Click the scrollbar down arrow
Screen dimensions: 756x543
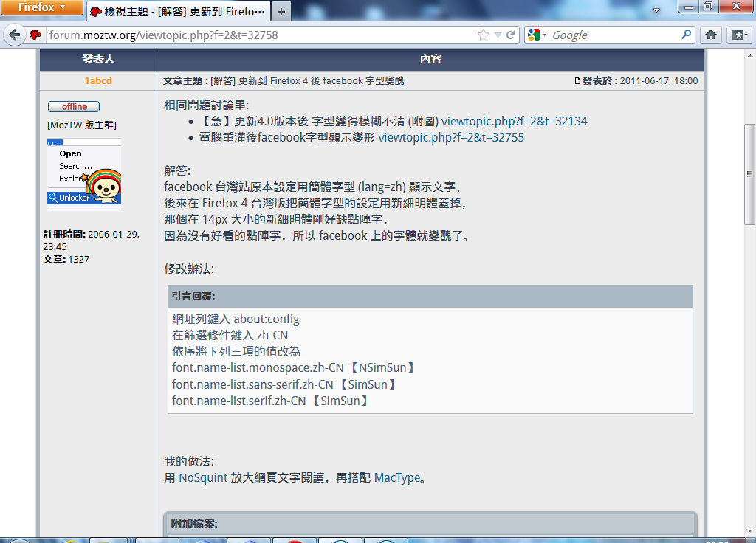(750, 531)
